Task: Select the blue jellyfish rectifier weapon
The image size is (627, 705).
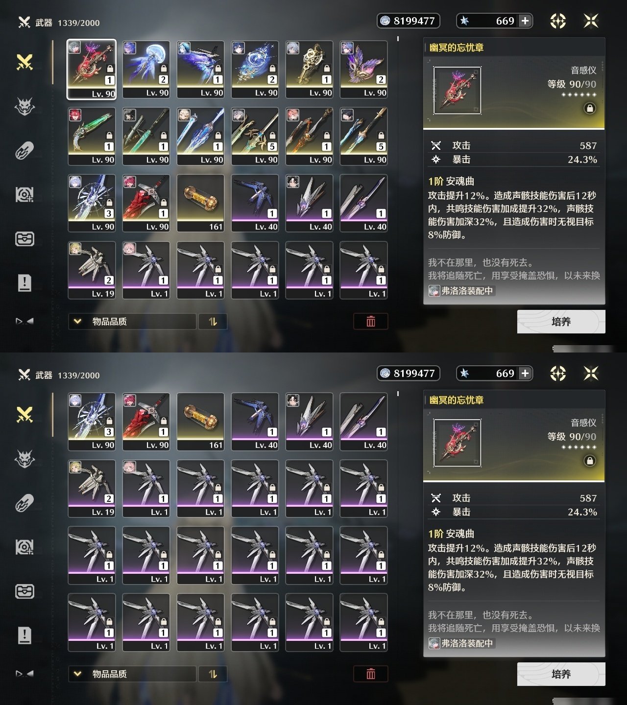Action: 146,70
